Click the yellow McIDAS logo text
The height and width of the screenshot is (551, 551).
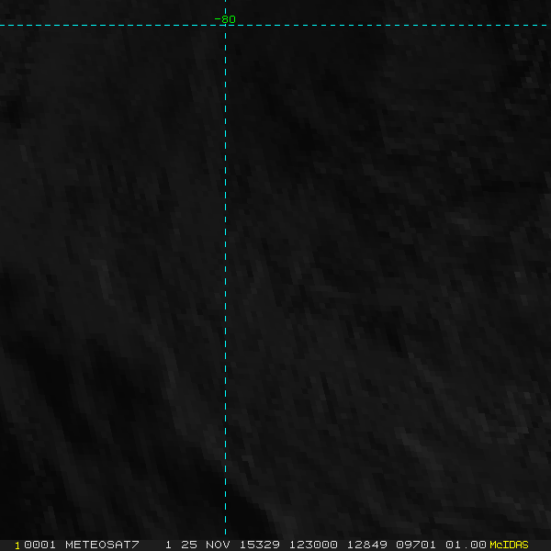tap(510, 545)
